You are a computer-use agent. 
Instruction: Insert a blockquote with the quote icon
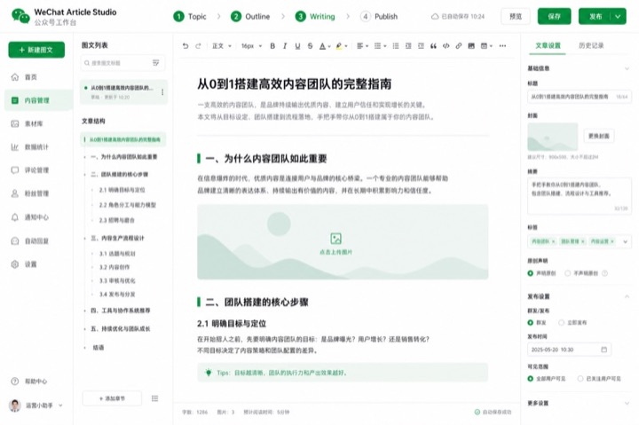[433, 46]
